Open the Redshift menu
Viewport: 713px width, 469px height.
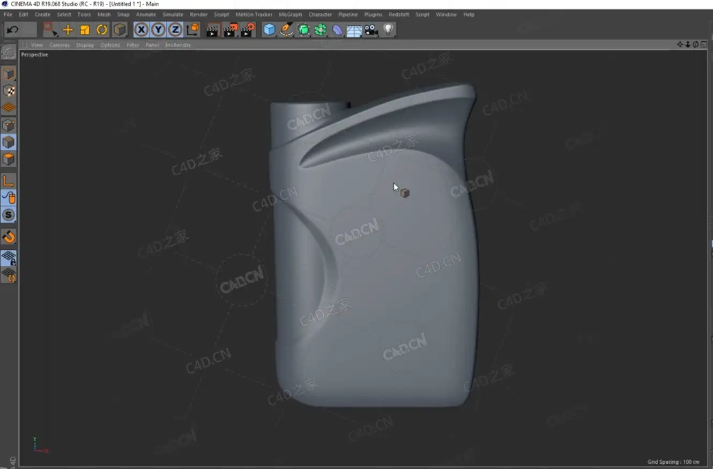[x=399, y=14]
